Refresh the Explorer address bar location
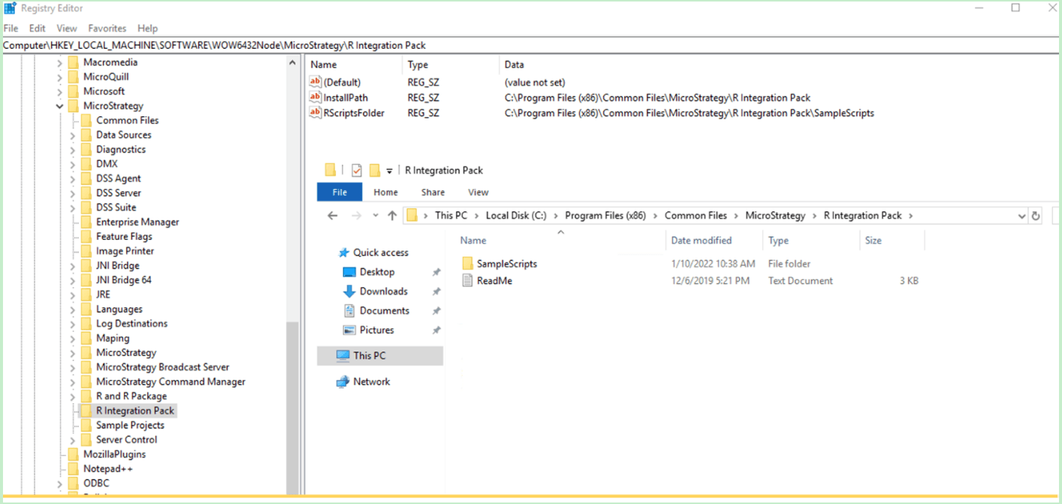This screenshot has width=1062, height=504. click(1036, 216)
